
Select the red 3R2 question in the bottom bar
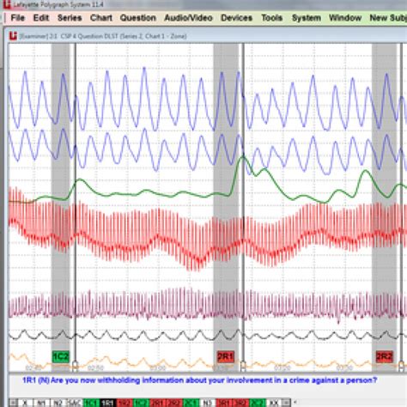coord(241,403)
